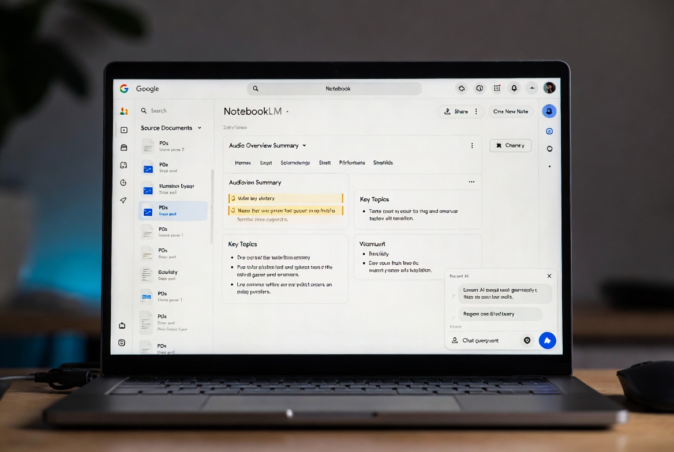Image resolution: width=674 pixels, height=452 pixels.
Task: Open the notifications bell
Action: [x=514, y=88]
